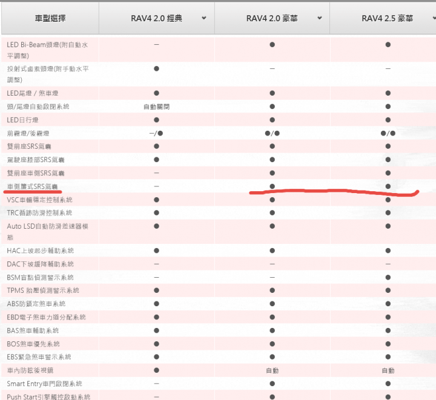Click the HAC上坡起步輔助系統 row label
This screenshot has width=436, height=400.
(x=41, y=251)
